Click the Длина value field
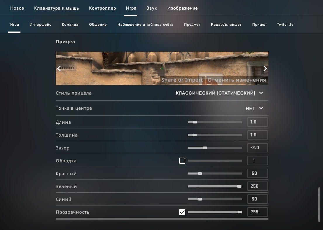 coord(258,122)
